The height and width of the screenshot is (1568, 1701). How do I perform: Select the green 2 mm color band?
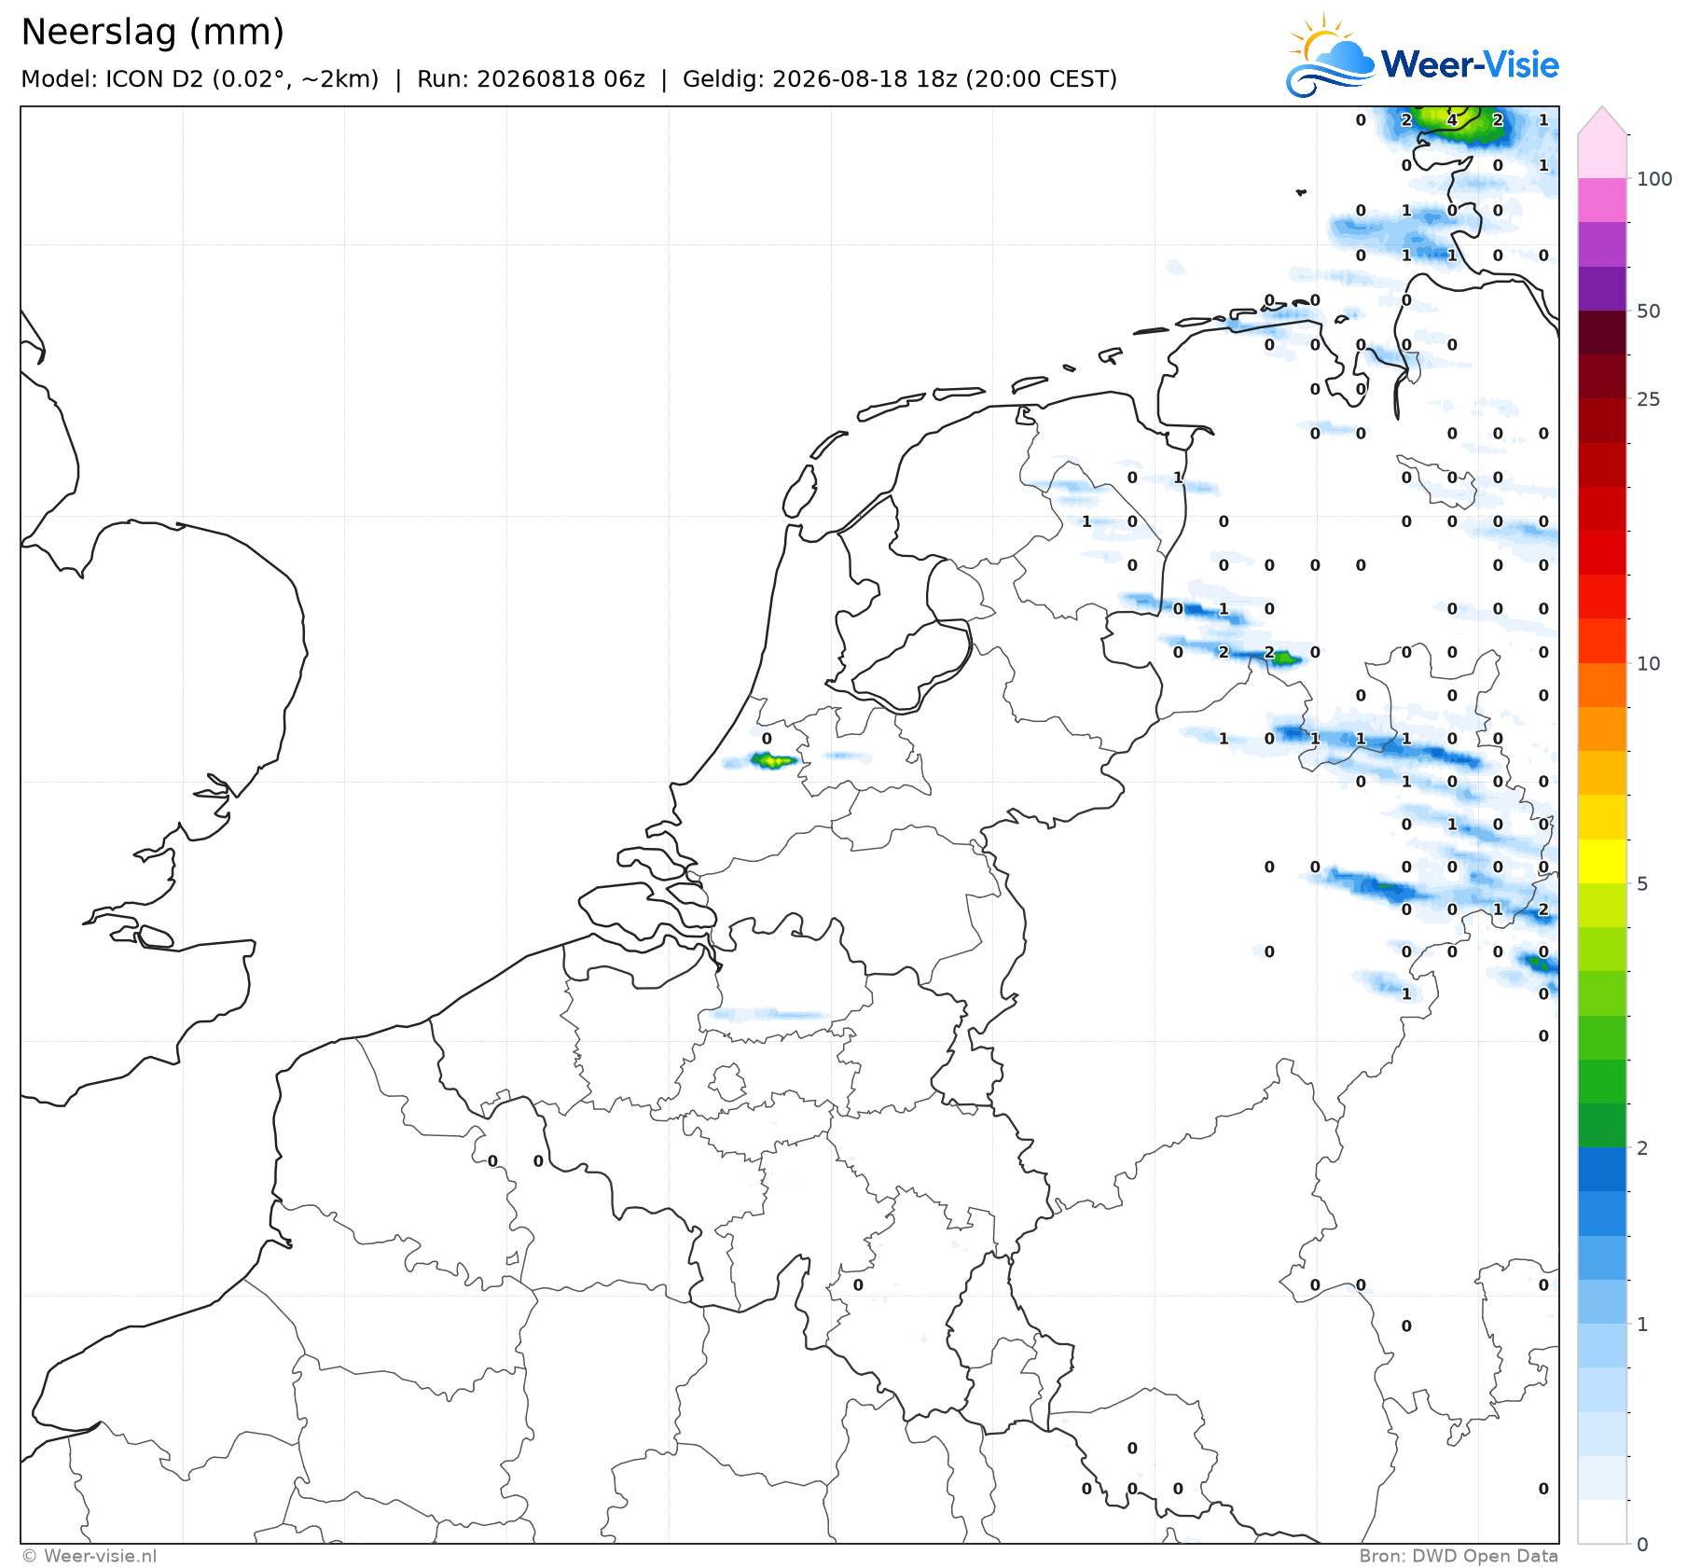[x=1602, y=1125]
